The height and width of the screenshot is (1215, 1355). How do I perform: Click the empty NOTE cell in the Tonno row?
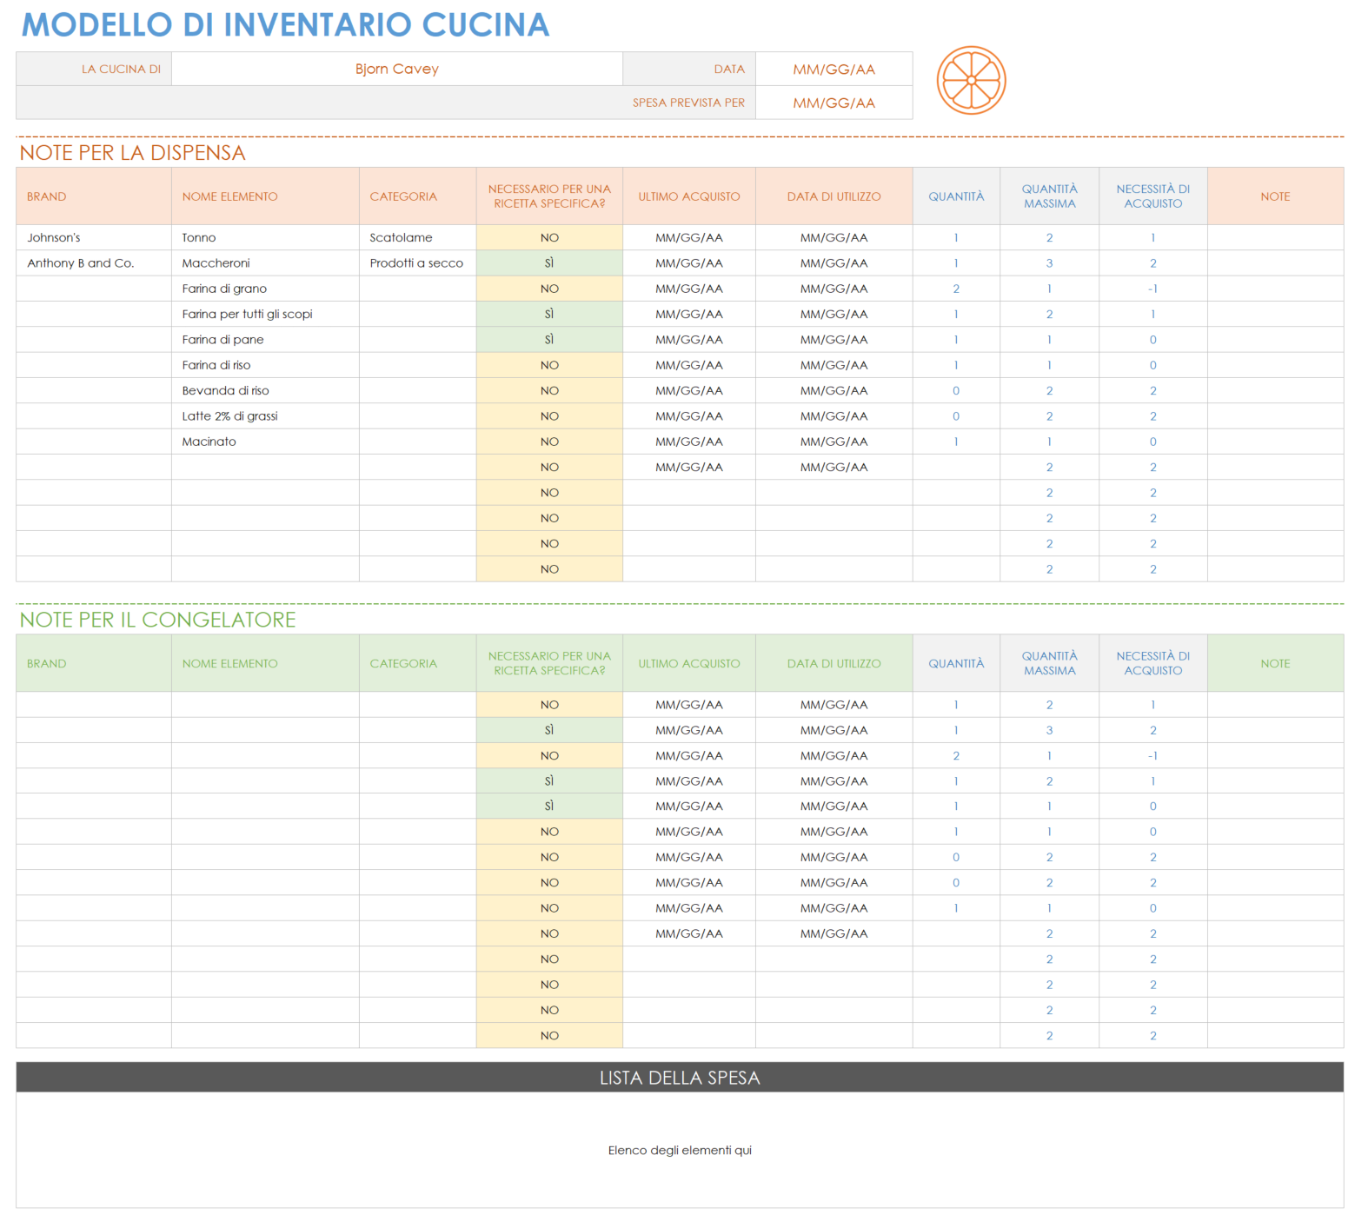[x=1275, y=237]
